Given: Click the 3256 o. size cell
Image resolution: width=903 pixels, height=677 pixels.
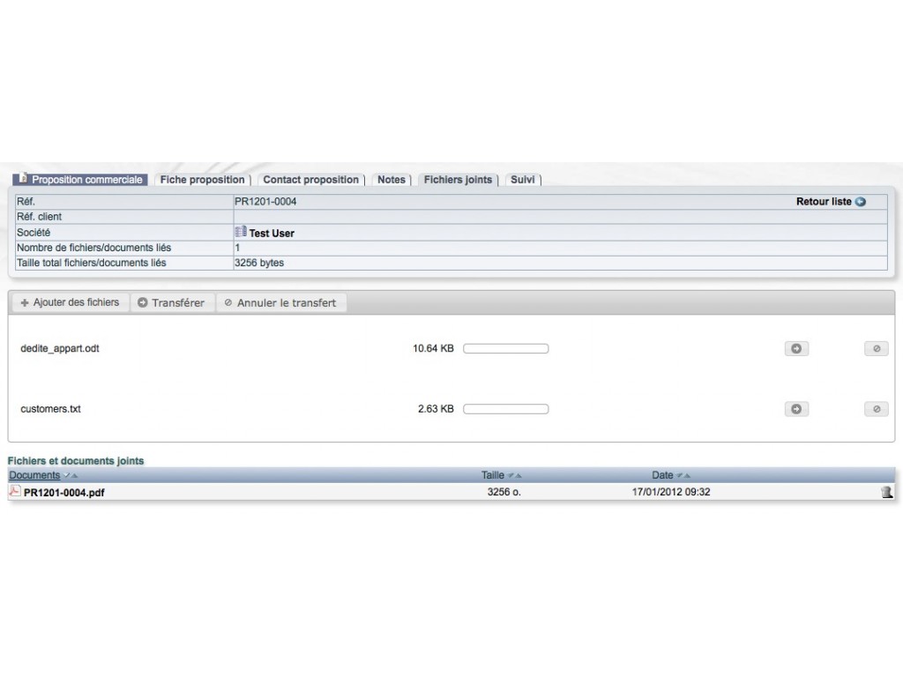Looking at the screenshot, I should click(x=504, y=492).
